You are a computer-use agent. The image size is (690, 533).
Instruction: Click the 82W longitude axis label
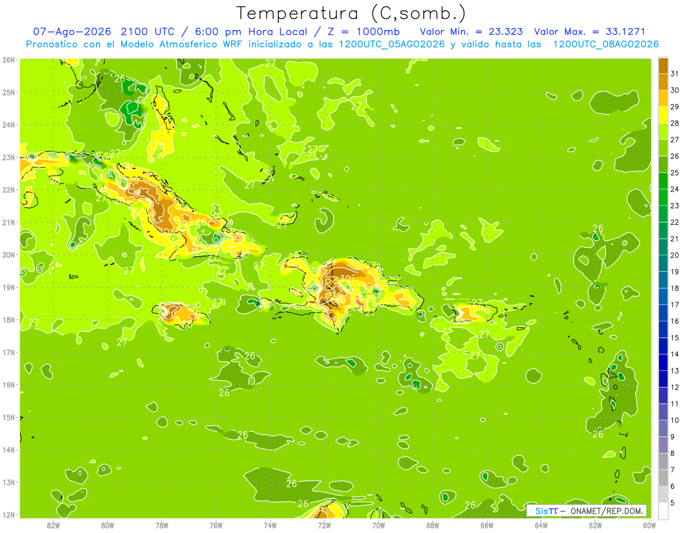(53, 525)
